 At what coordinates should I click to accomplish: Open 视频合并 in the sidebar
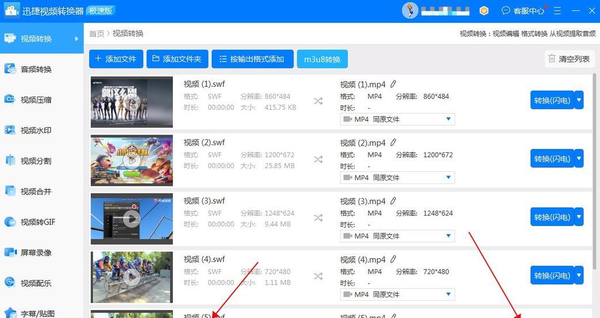pyautogui.click(x=41, y=191)
